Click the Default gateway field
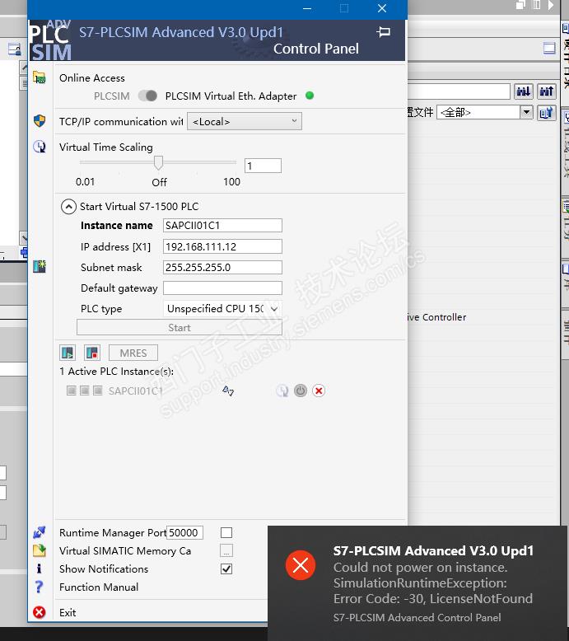 (222, 288)
